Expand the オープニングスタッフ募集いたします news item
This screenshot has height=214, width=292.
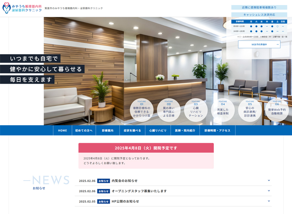click(x=269, y=191)
